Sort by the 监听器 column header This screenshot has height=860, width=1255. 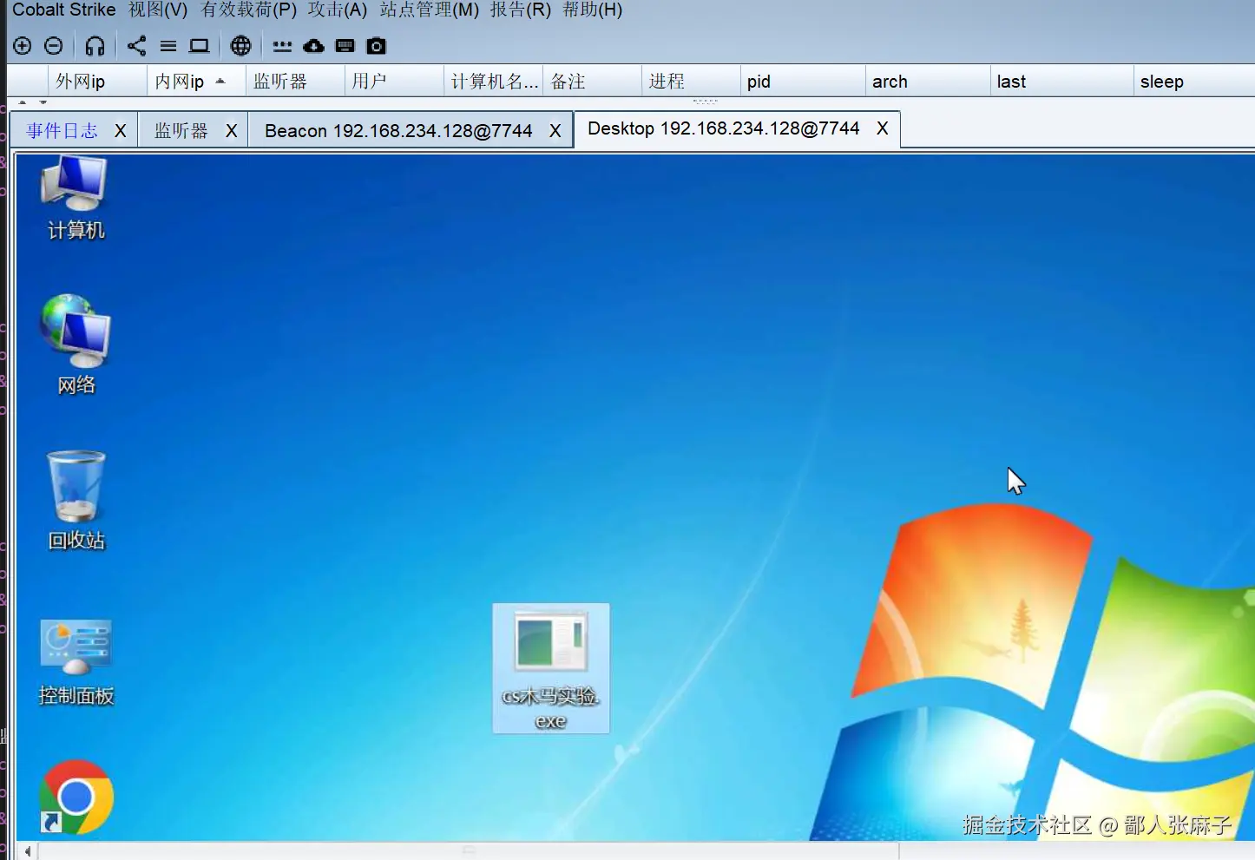coord(295,82)
